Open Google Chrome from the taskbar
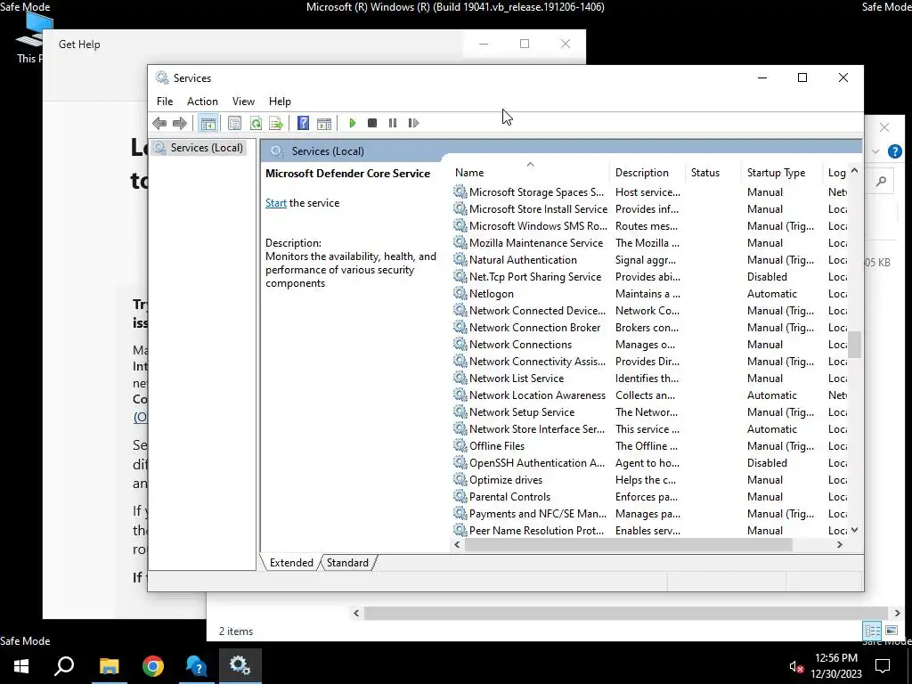Screen dimensions: 912x684 (153, 666)
